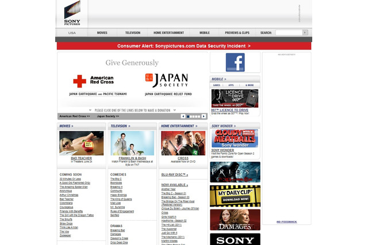This screenshot has width=368, height=245.
Task: Open the Happy Endings link
Action: point(118,195)
